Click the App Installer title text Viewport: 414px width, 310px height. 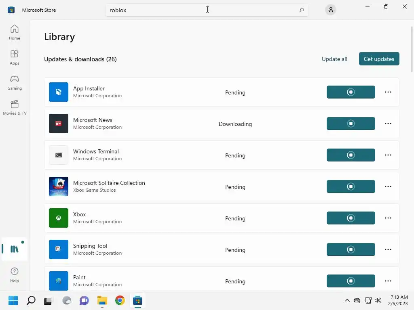pos(89,88)
